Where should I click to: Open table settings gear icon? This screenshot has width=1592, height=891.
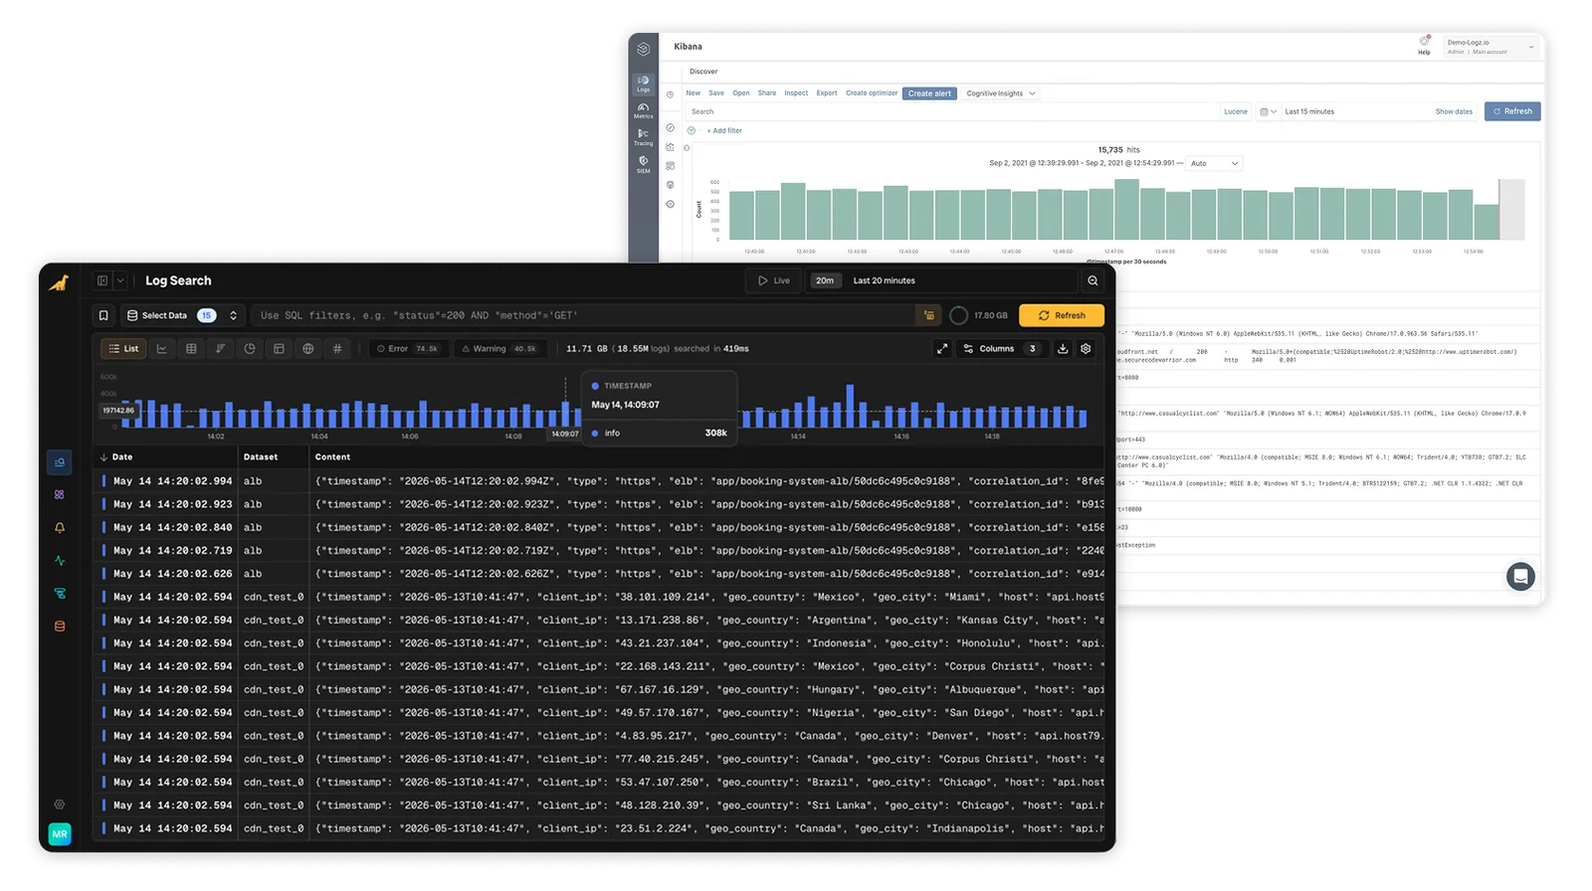click(1086, 349)
